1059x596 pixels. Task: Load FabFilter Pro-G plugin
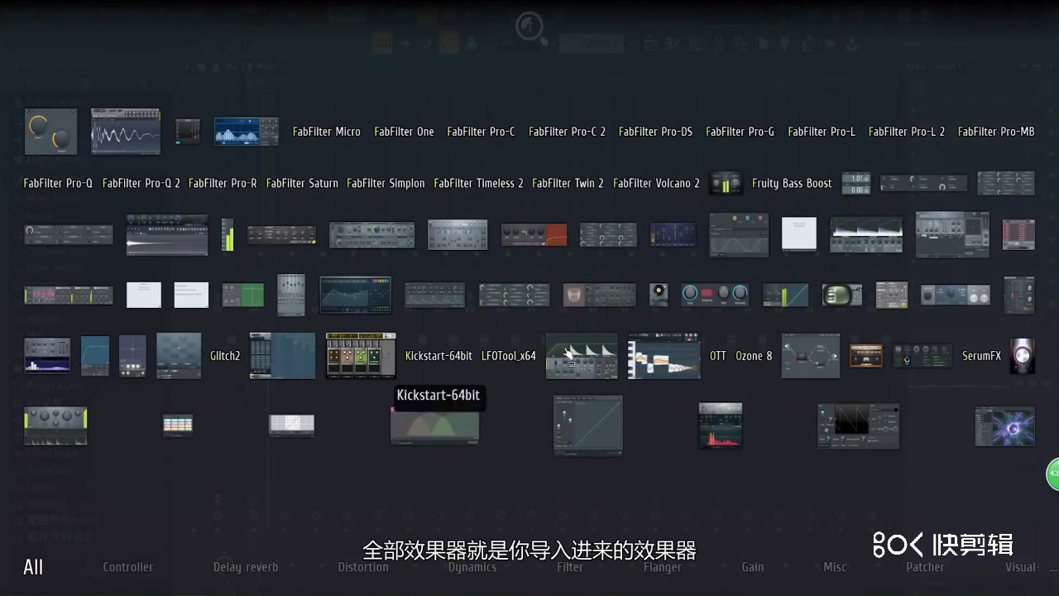tap(740, 132)
